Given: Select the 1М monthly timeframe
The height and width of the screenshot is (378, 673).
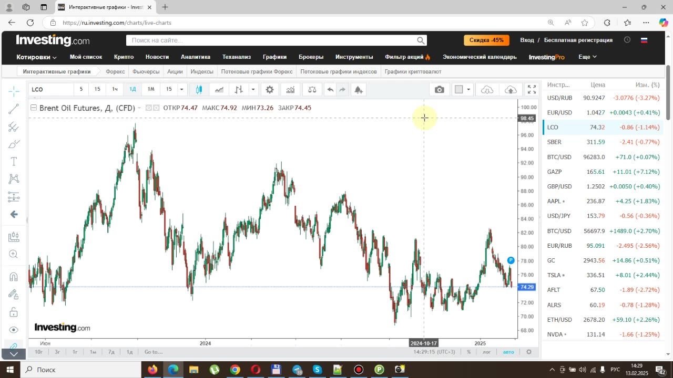Looking at the screenshot, I should coord(151,89).
